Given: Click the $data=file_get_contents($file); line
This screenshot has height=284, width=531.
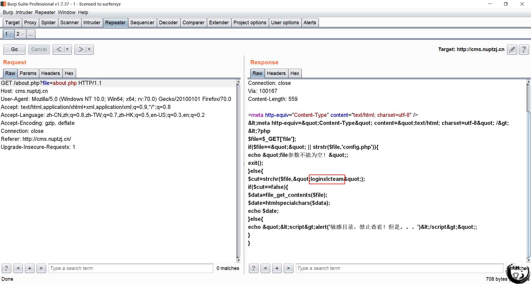Looking at the screenshot, I should pos(288,195).
